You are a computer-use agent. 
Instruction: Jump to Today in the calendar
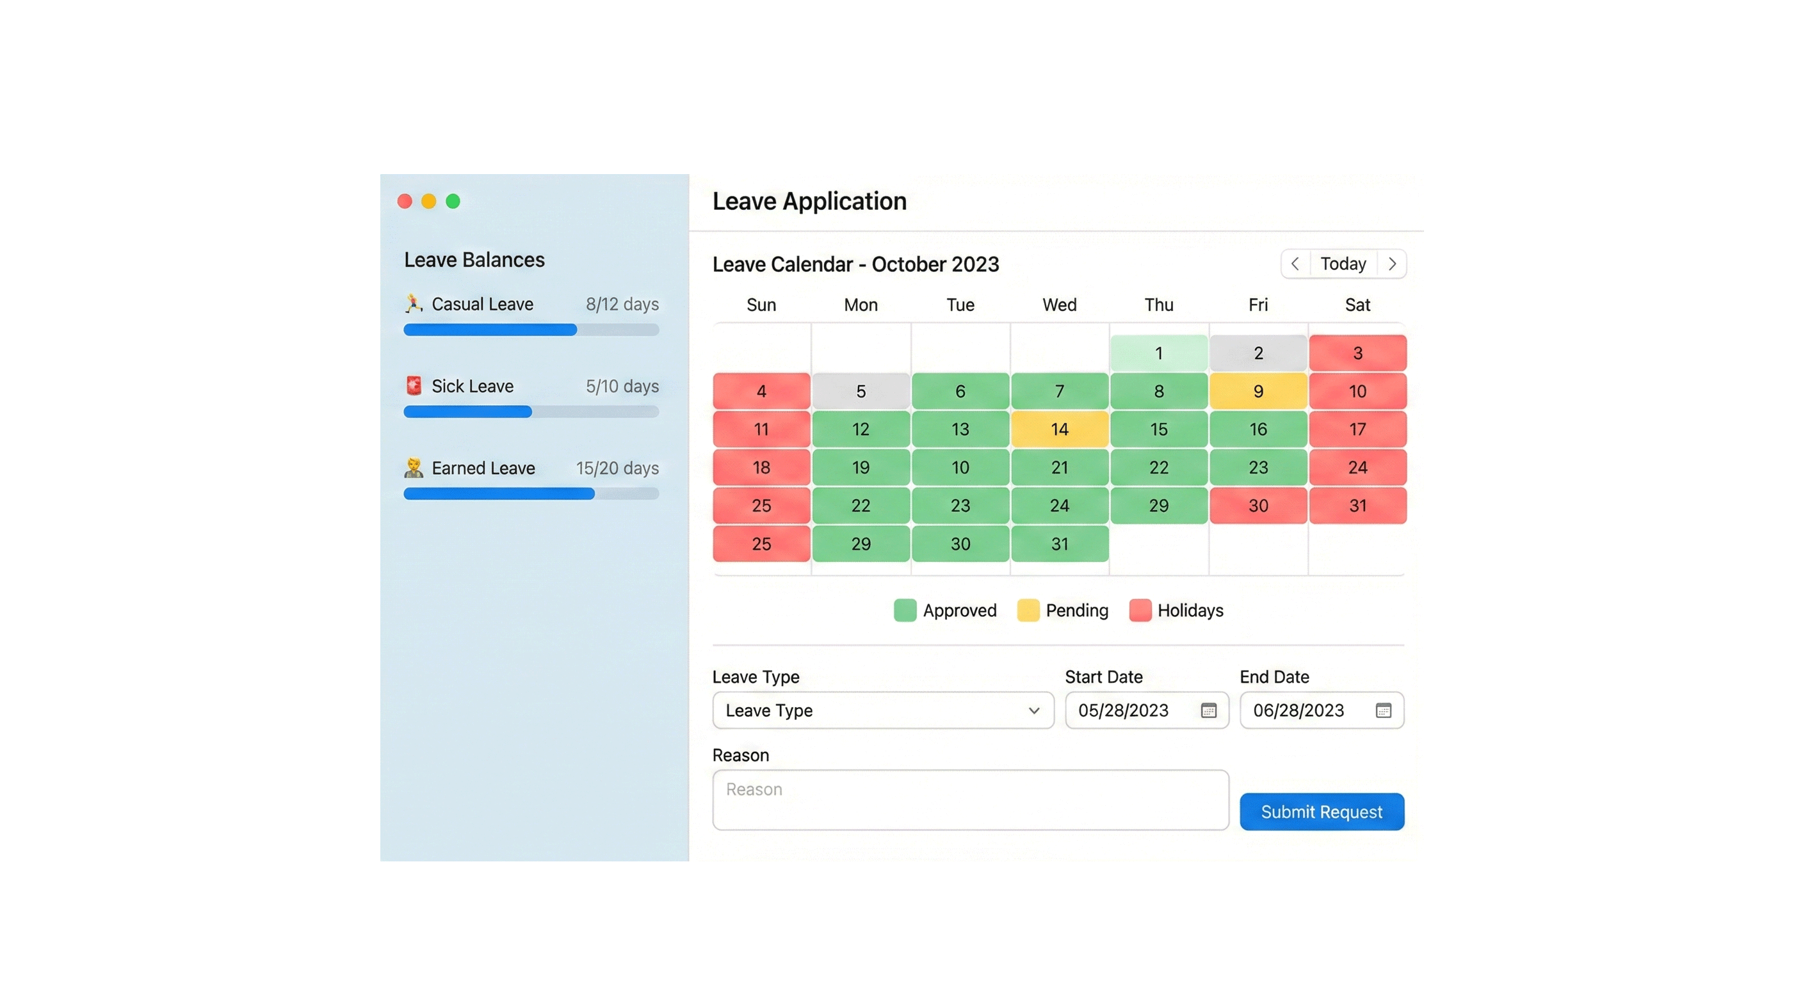(1343, 264)
